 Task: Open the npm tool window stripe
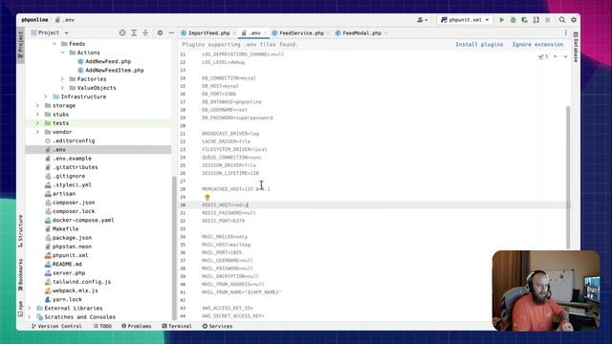pyautogui.click(x=20, y=309)
